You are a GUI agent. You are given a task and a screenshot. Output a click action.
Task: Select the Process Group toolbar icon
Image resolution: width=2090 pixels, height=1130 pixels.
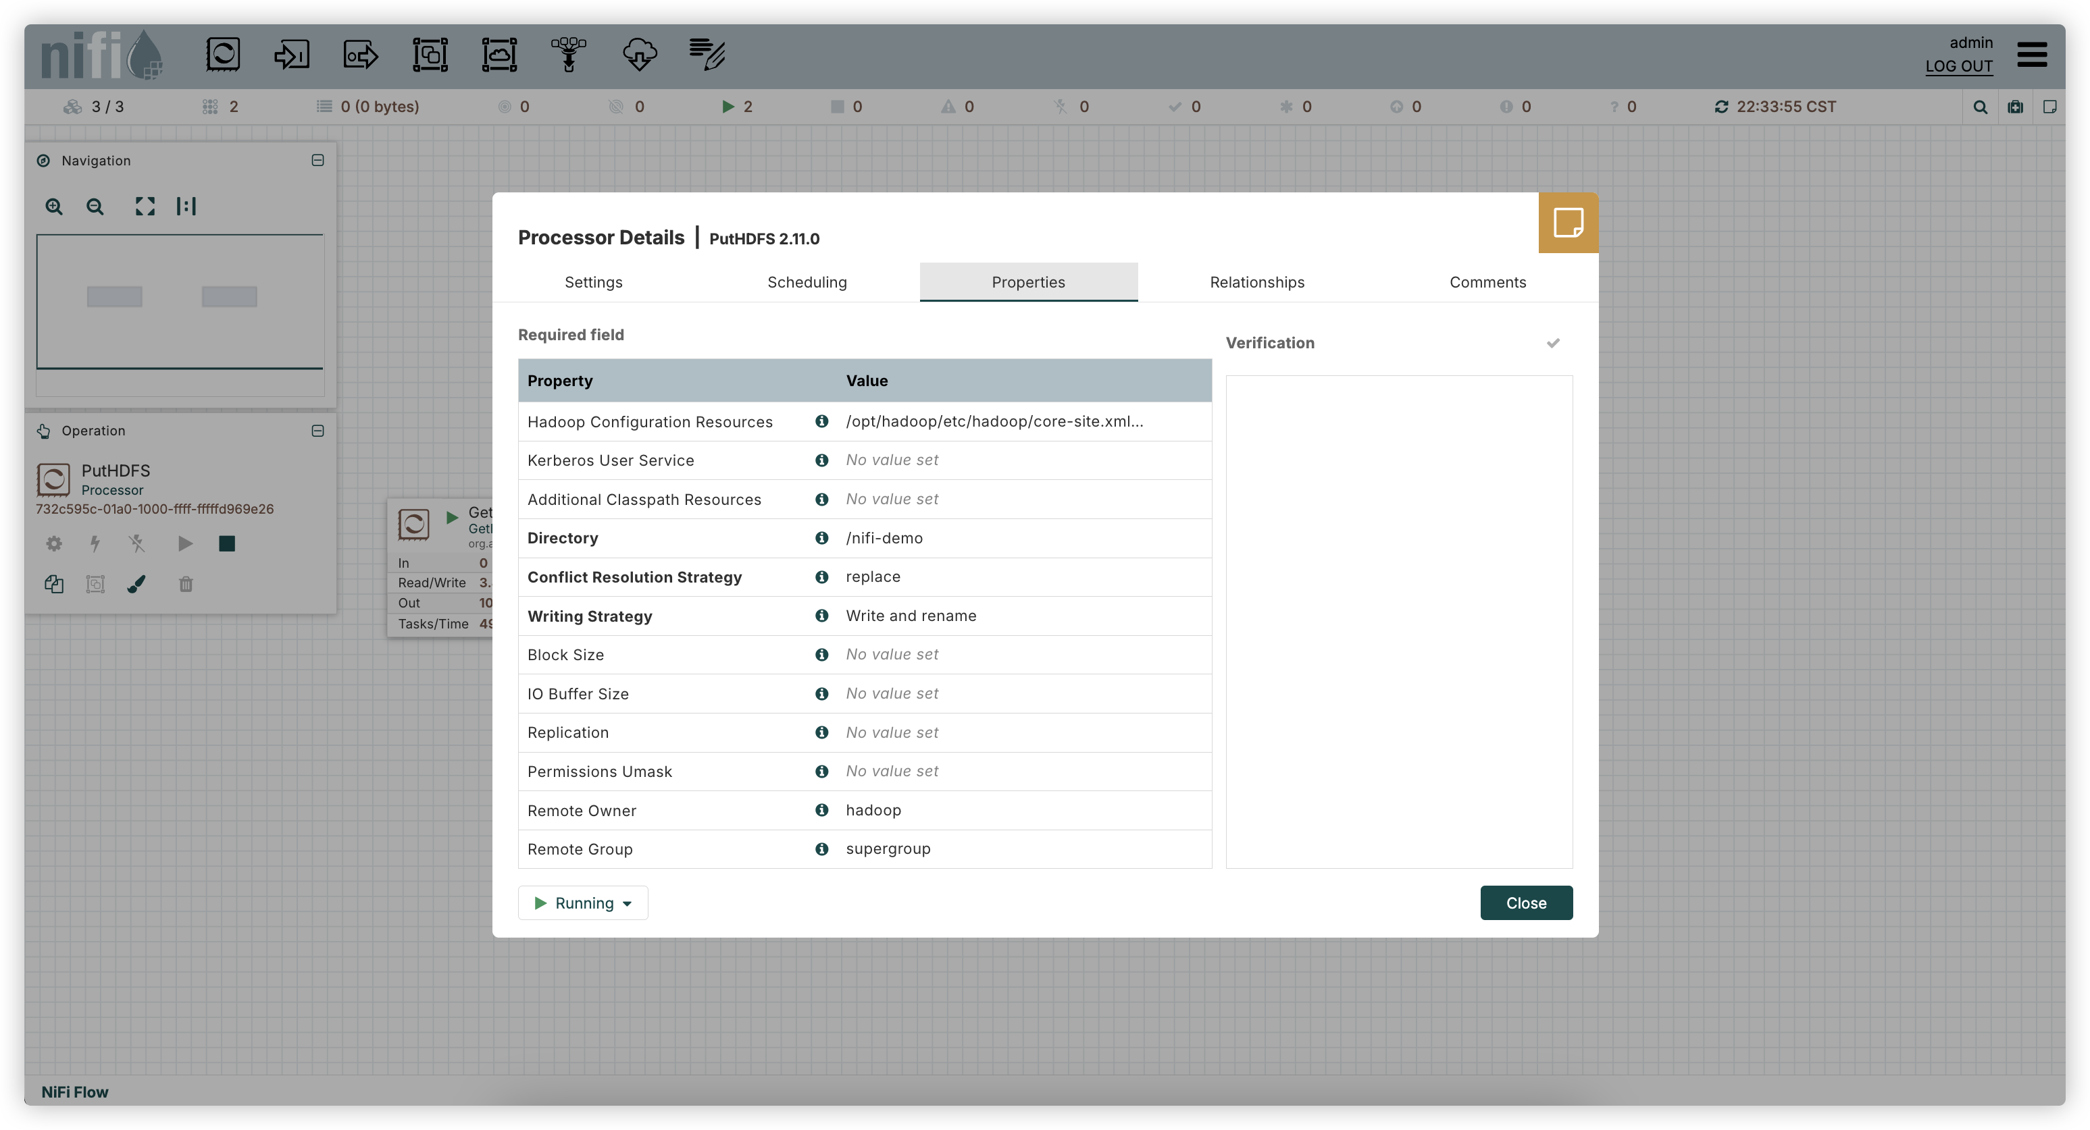(430, 54)
